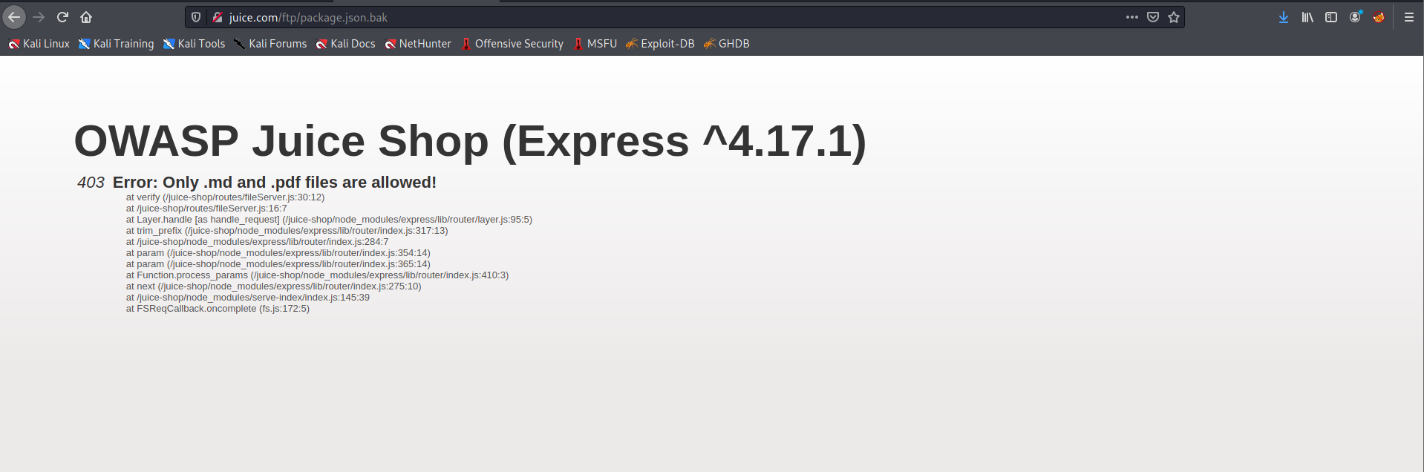This screenshot has height=472, width=1424.
Task: Click 'at next' stack trace line
Action: (x=273, y=286)
